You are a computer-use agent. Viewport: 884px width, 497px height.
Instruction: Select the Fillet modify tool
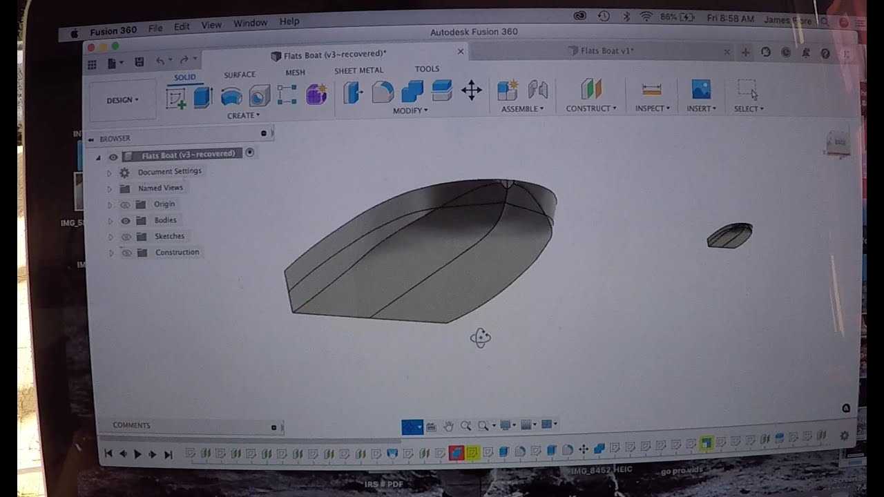(383, 92)
